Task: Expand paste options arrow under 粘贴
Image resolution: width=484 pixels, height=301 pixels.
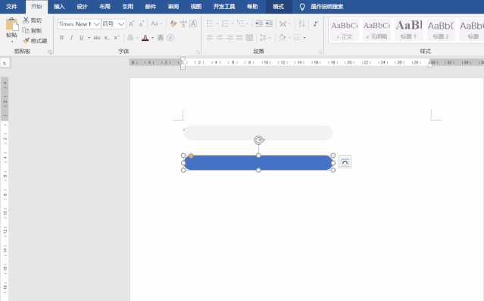Action: point(12,41)
